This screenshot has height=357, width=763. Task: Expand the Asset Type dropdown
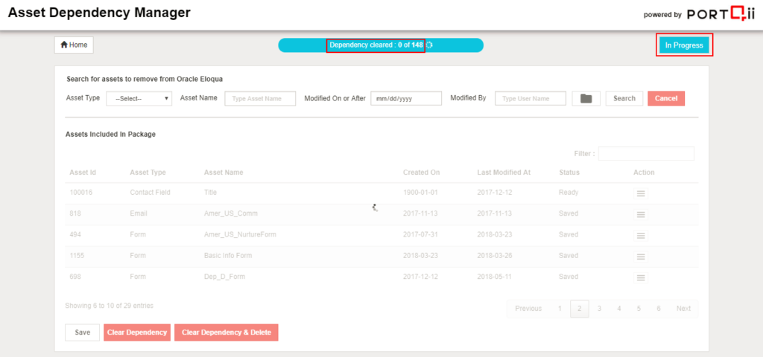[139, 98]
